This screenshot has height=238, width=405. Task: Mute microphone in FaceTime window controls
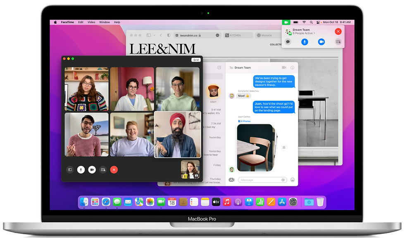pyautogui.click(x=81, y=169)
